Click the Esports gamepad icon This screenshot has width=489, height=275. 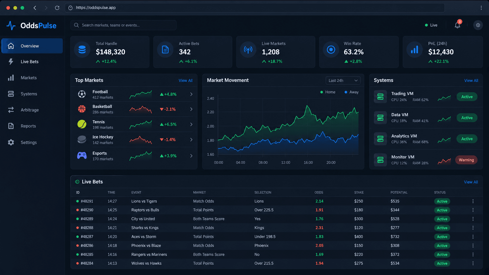(x=82, y=155)
